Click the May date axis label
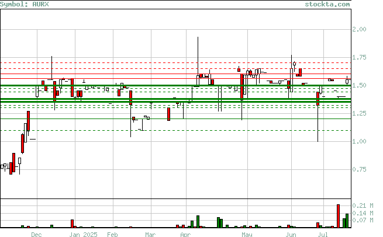Viewport: 383px width, 237px height. coord(247,235)
